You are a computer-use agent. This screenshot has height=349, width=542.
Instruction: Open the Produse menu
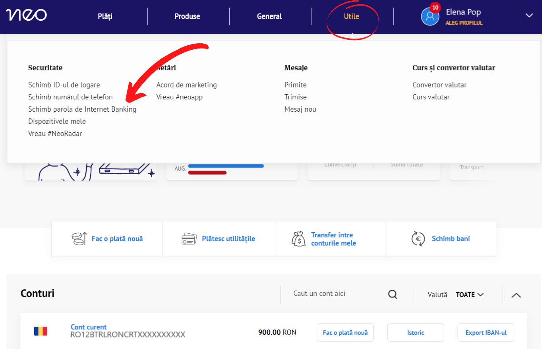click(x=187, y=16)
